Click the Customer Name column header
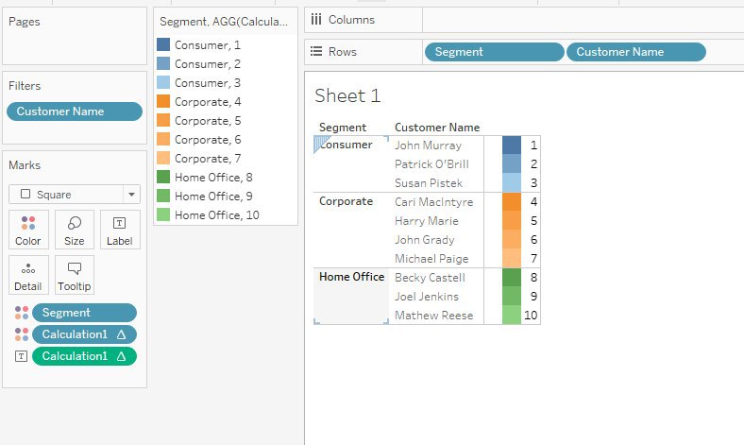This screenshot has width=744, height=445. [x=437, y=128]
